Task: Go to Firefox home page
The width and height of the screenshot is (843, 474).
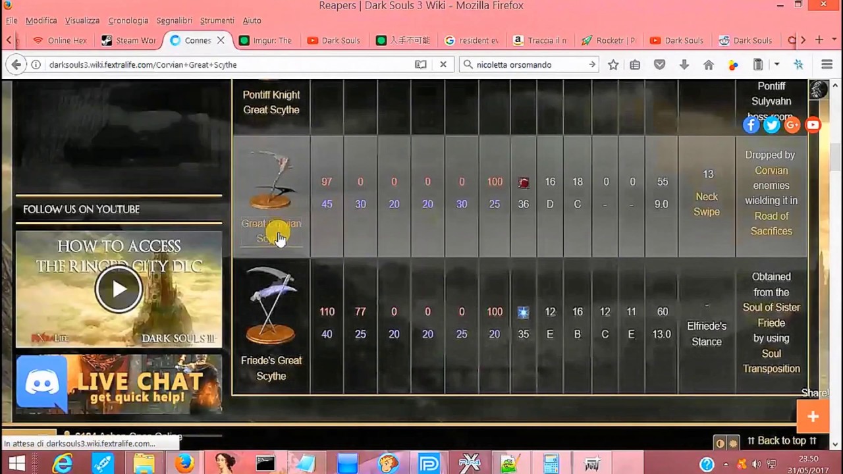Action: click(x=709, y=65)
